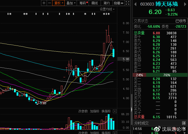Toggle the 筹码 chip distribution view
The height and width of the screenshot is (134, 188).
point(83,3)
